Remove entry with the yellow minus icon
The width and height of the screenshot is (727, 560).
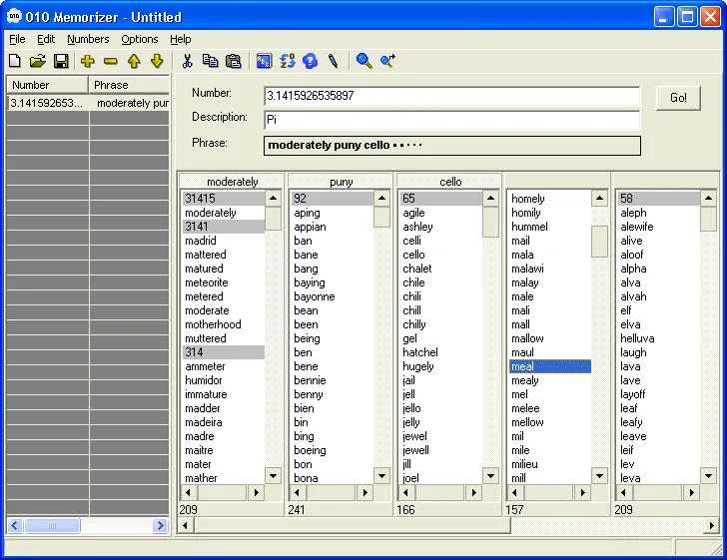click(111, 62)
